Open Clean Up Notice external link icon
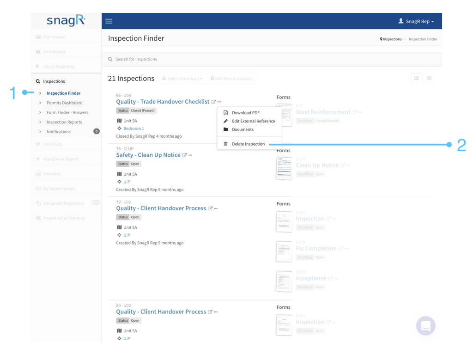 [x=184, y=155]
